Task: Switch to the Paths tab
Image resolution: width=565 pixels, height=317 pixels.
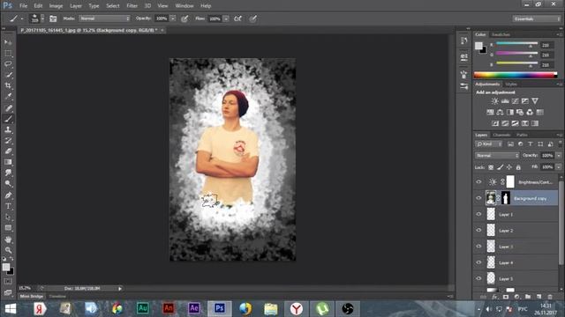Action: point(522,135)
